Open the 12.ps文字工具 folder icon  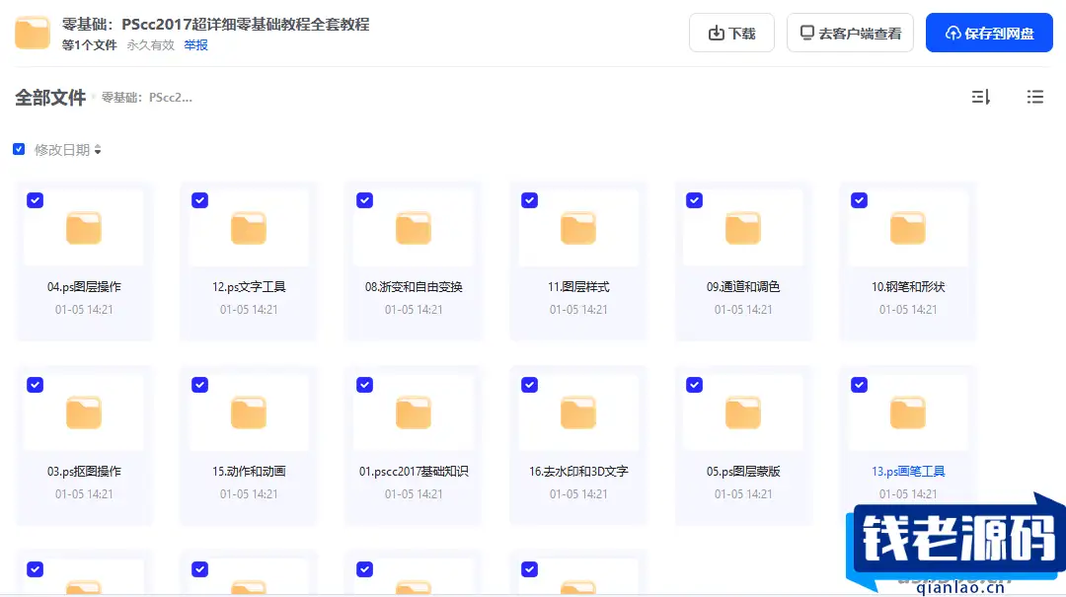(248, 228)
